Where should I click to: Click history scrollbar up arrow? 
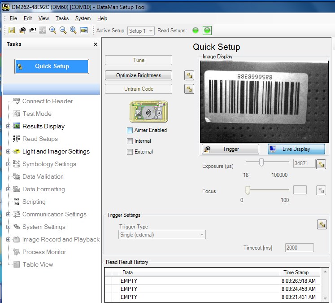point(325,272)
